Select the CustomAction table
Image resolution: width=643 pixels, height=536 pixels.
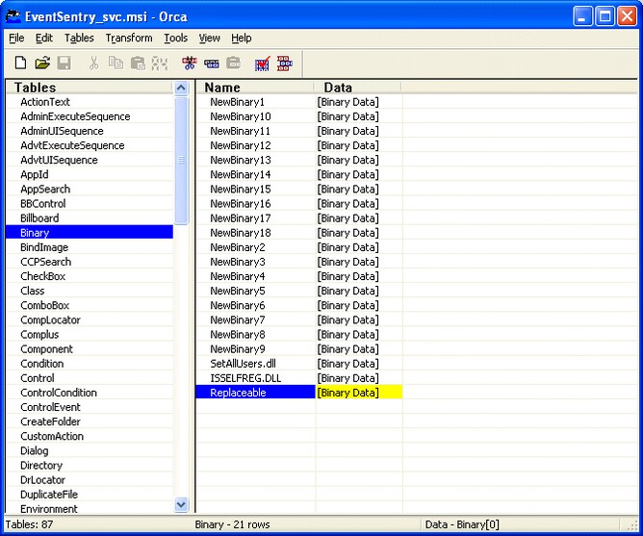(90, 436)
